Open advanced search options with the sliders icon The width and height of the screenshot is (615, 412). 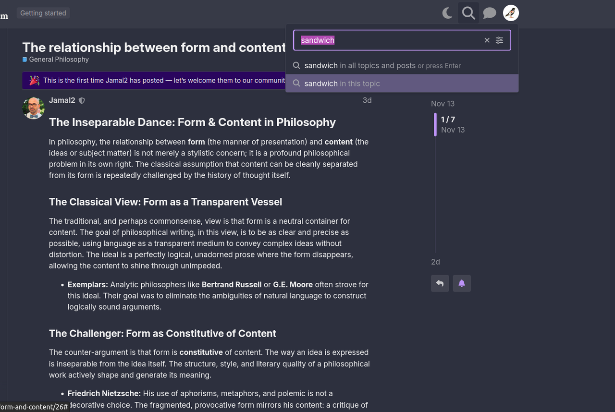point(499,40)
